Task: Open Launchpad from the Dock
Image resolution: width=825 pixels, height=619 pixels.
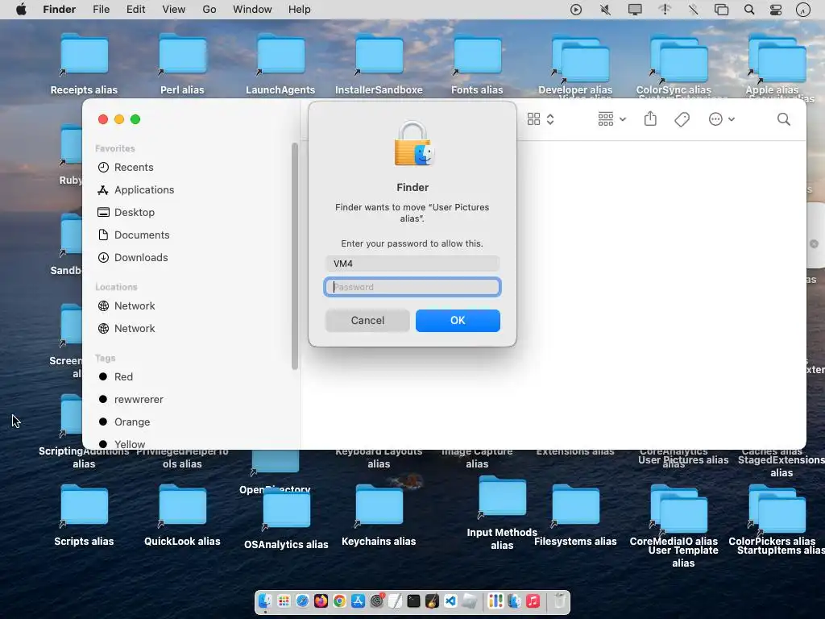Action: (284, 600)
